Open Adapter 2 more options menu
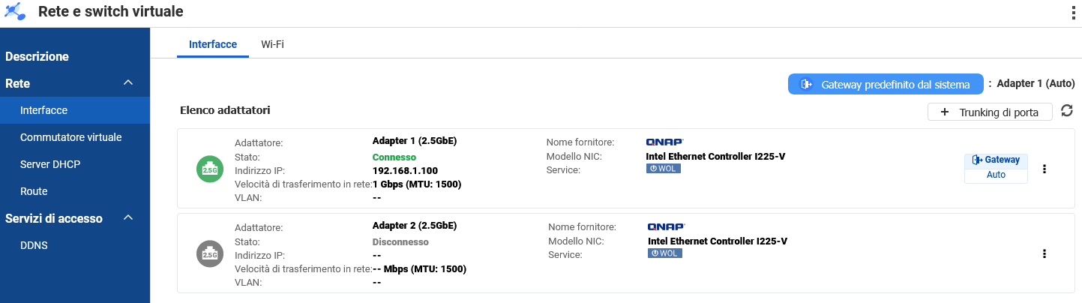 [x=1045, y=253]
